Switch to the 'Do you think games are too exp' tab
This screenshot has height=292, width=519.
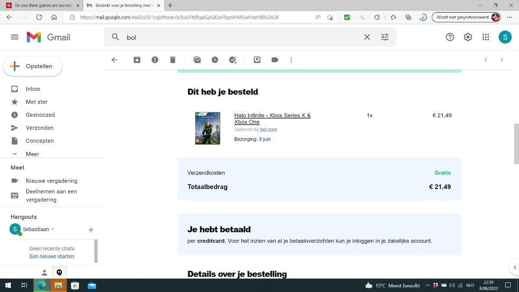[42, 5]
